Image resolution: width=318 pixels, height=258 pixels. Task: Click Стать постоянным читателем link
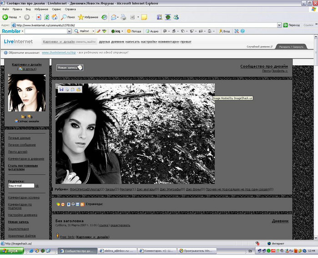pos(23,167)
